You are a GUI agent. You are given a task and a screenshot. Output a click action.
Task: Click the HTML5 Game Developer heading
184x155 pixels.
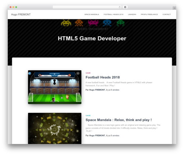click(x=92, y=38)
